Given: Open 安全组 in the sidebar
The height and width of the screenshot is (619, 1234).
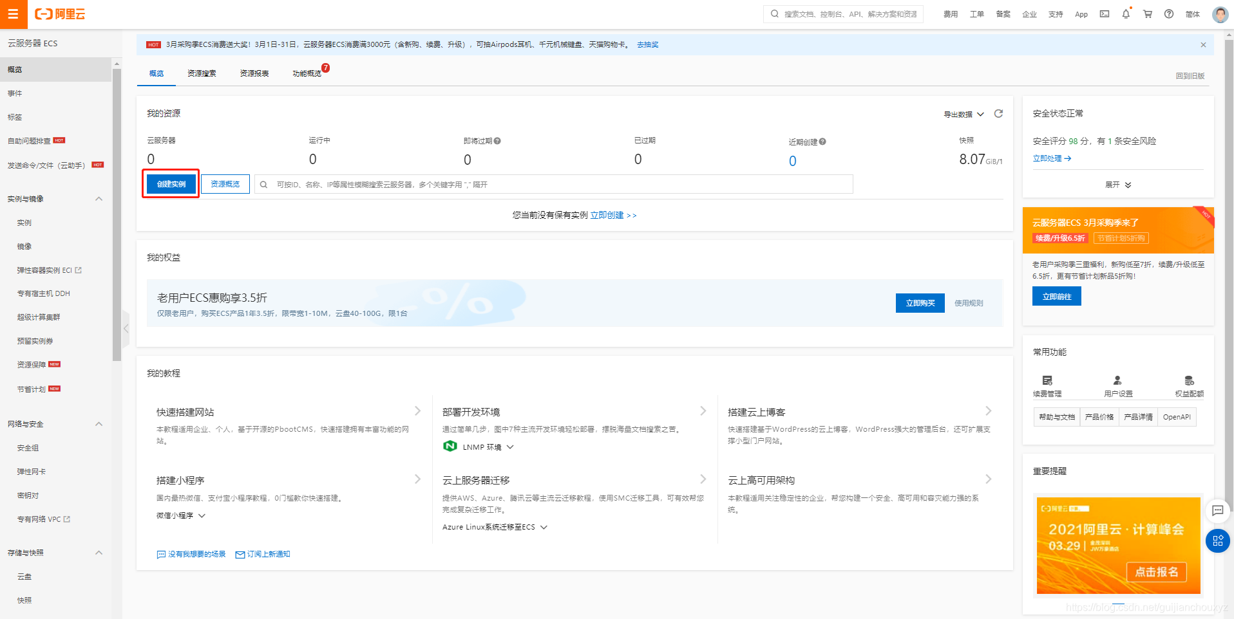Looking at the screenshot, I should (x=28, y=448).
